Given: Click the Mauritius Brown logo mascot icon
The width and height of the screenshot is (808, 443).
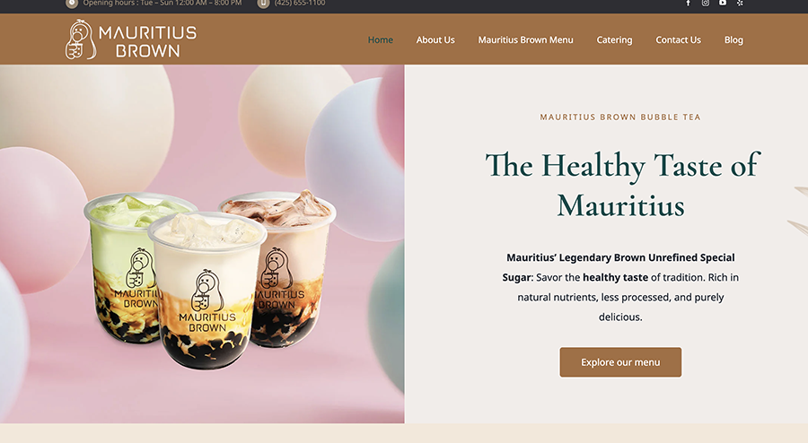Looking at the screenshot, I should point(81,39).
